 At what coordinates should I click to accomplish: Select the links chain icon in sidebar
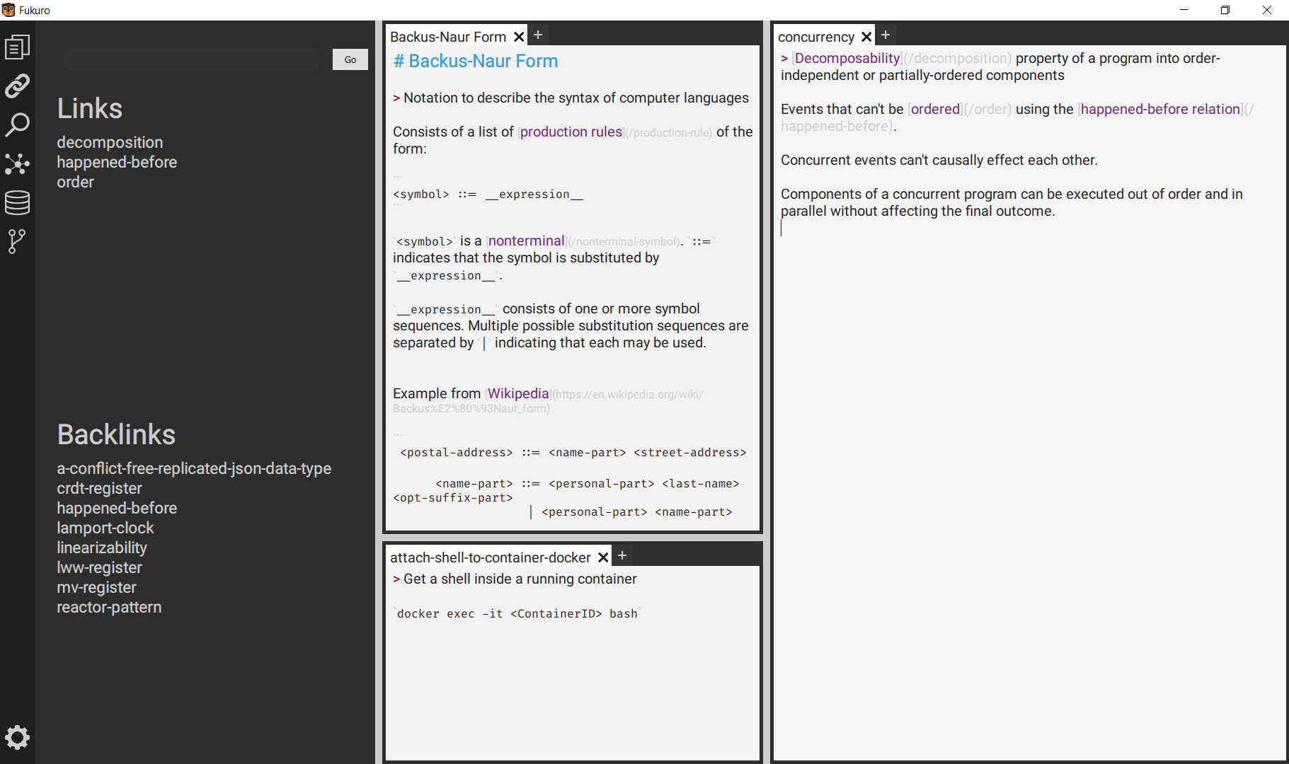17,86
